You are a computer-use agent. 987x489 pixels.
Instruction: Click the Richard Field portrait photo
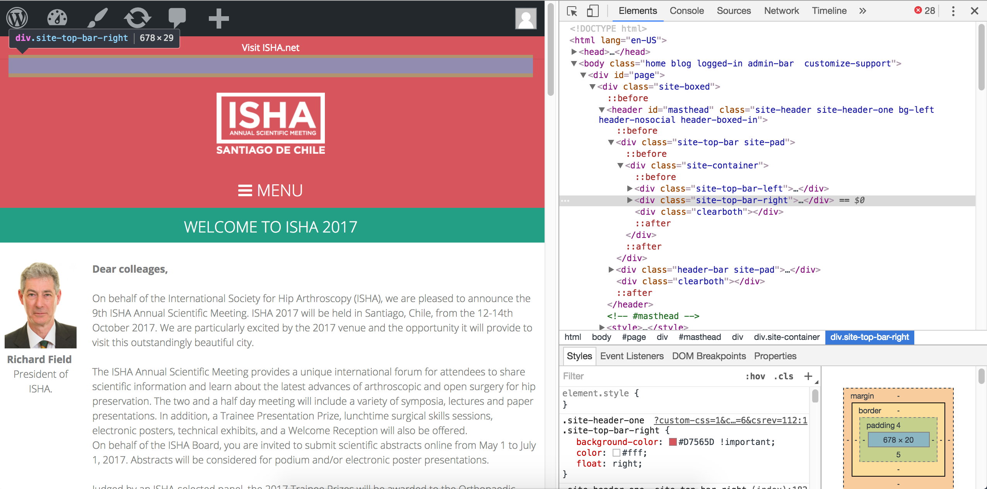(x=41, y=305)
